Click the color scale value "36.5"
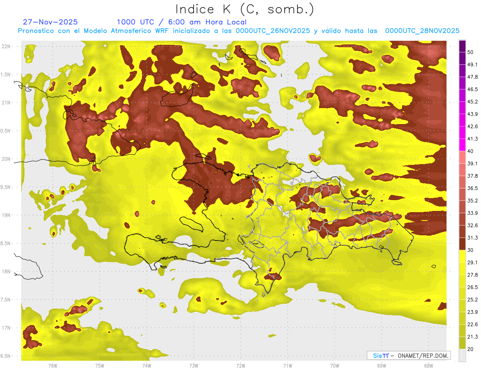 (473, 188)
